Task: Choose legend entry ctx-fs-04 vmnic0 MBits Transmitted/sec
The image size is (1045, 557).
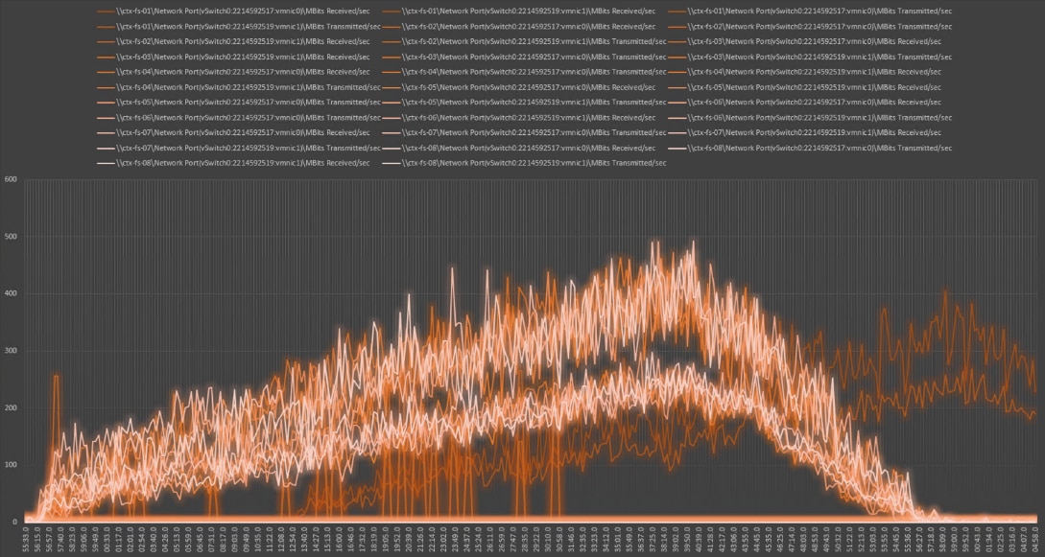Action: click(525, 72)
